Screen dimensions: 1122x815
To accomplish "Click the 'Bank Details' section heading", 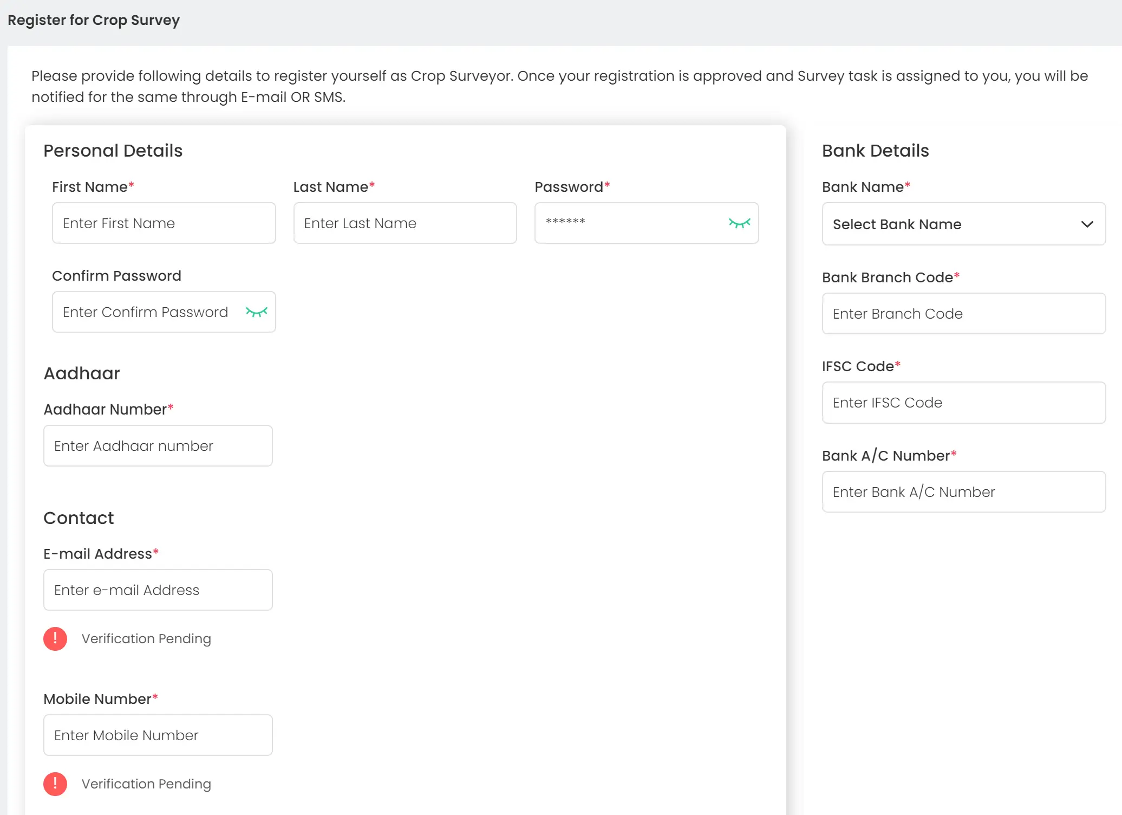I will point(875,151).
